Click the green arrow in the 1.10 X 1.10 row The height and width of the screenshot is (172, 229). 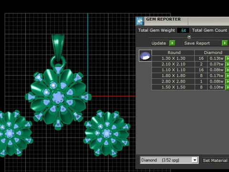[227, 70]
